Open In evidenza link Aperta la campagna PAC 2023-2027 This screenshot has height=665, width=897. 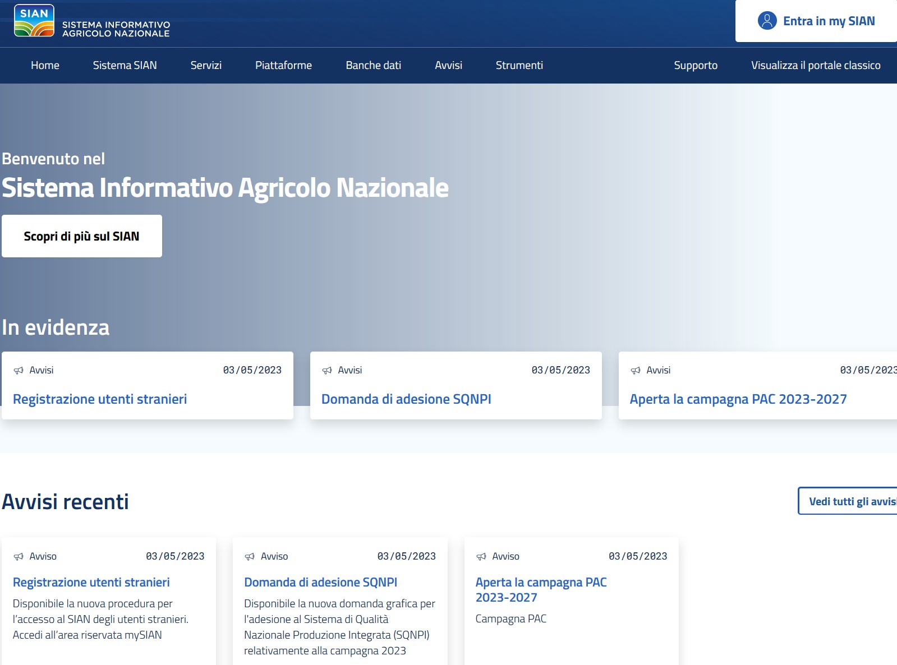click(x=738, y=399)
